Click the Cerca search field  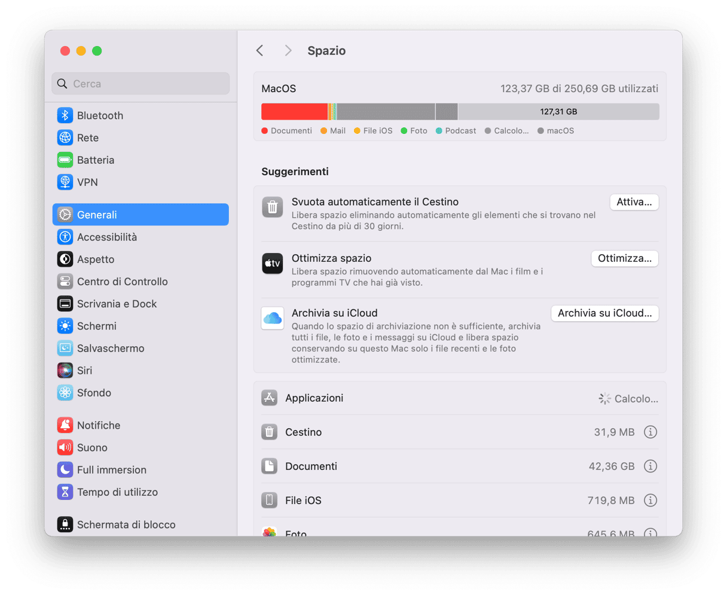tap(141, 84)
